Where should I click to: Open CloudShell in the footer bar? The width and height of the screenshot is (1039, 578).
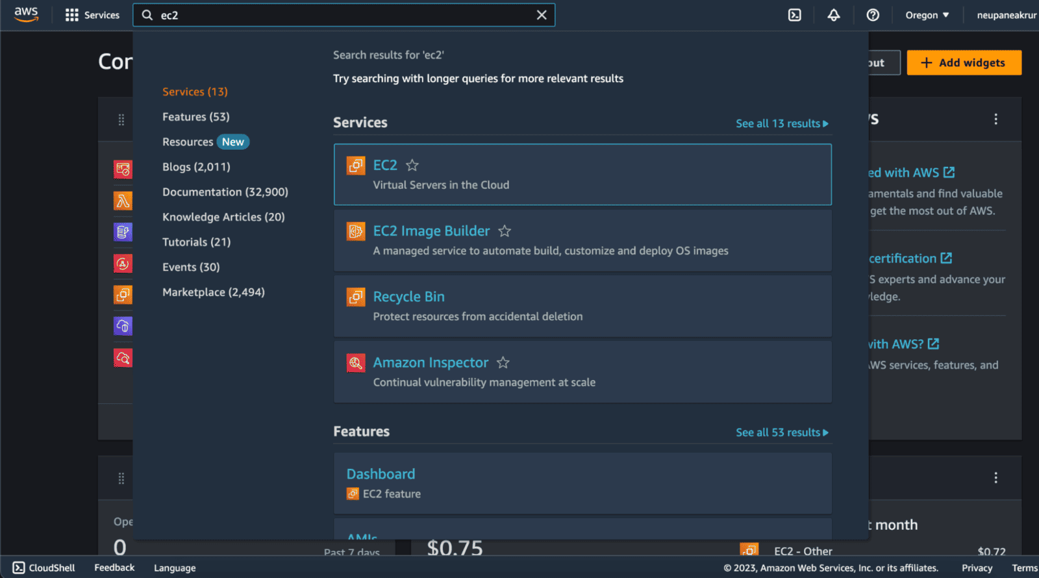[x=44, y=568]
